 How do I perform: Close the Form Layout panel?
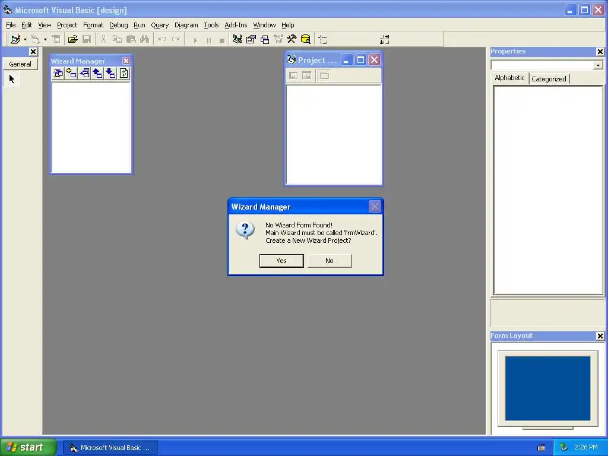(600, 336)
